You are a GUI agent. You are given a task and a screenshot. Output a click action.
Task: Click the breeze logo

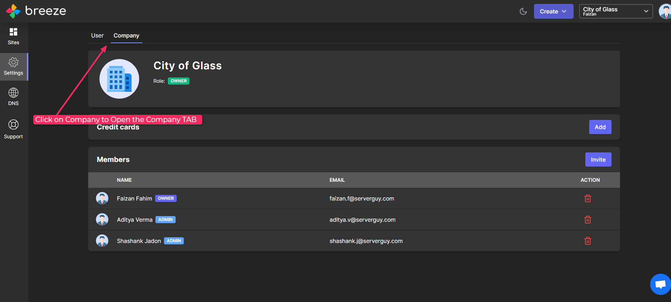tap(36, 11)
